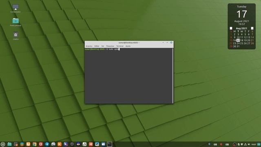Image resolution: width=261 pixels, height=147 pixels.
Task: Click the Aug 2021 calendar header
Action: (241, 28)
